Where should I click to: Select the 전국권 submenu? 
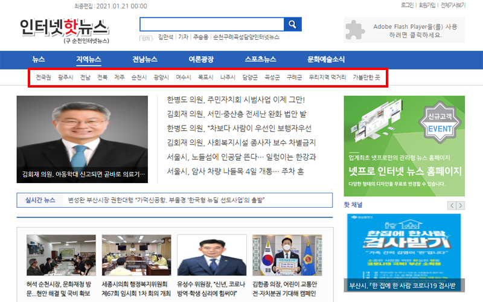pos(43,77)
